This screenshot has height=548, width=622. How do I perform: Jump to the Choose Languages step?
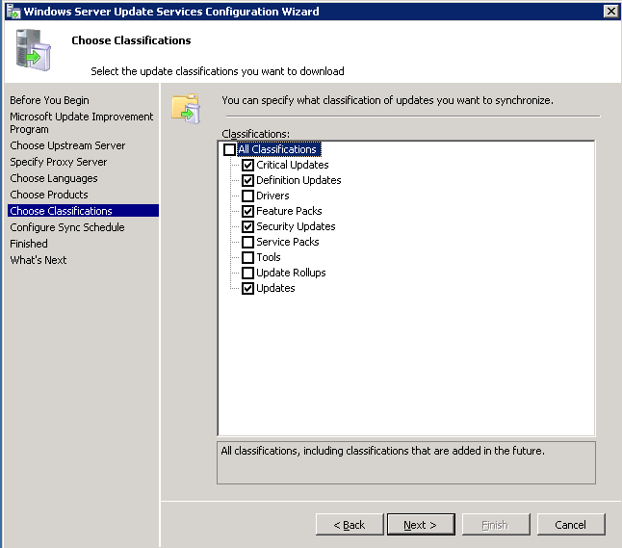tap(54, 178)
